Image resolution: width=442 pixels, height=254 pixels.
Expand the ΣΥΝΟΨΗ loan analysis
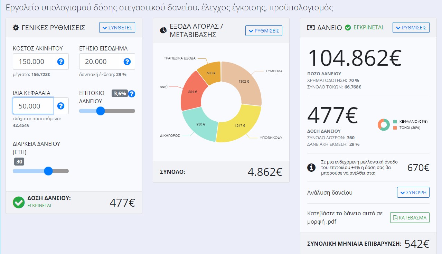[x=413, y=192]
